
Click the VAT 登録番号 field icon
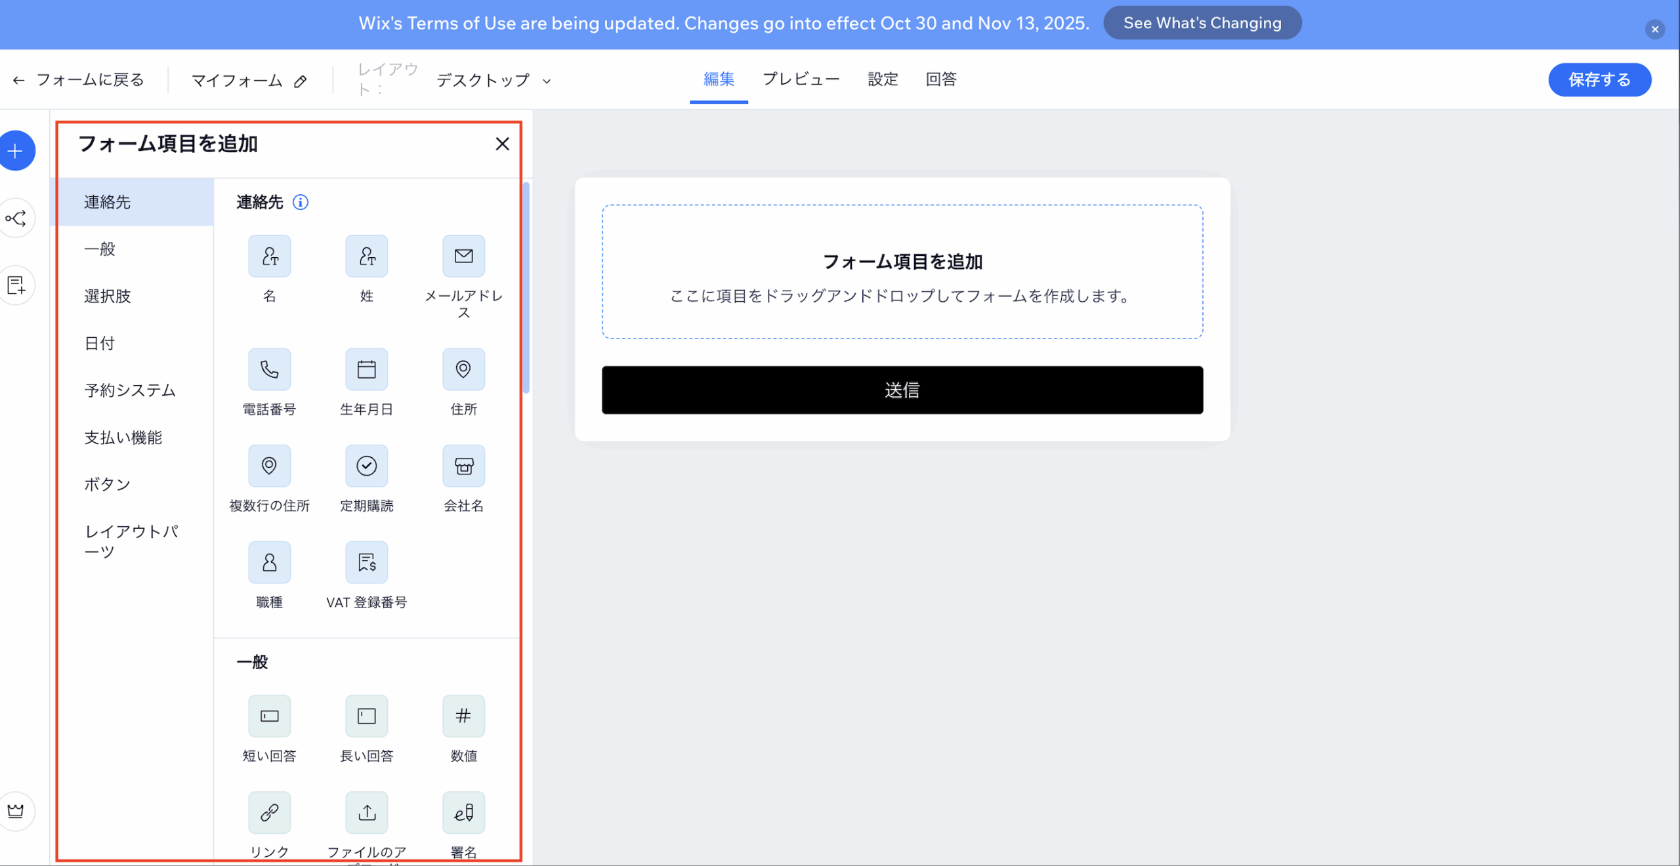click(366, 562)
